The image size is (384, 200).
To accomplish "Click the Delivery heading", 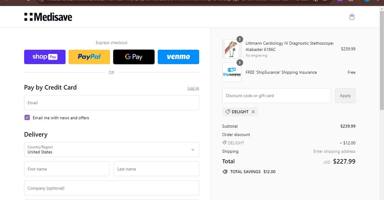I will [x=36, y=134].
